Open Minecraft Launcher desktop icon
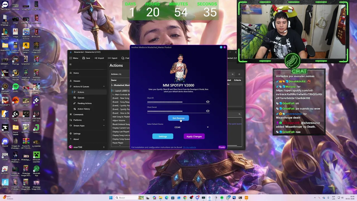357x201 pixels. [36, 156]
